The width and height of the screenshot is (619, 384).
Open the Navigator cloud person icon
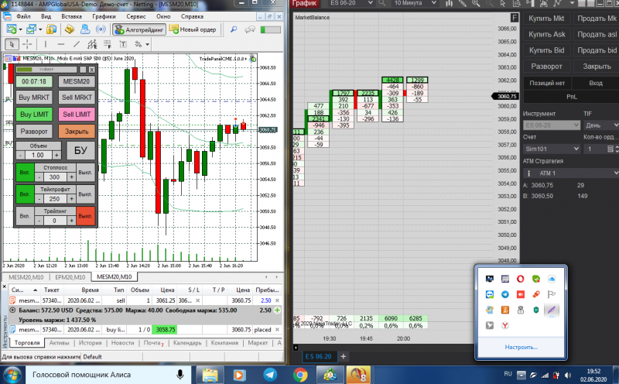[85, 29]
